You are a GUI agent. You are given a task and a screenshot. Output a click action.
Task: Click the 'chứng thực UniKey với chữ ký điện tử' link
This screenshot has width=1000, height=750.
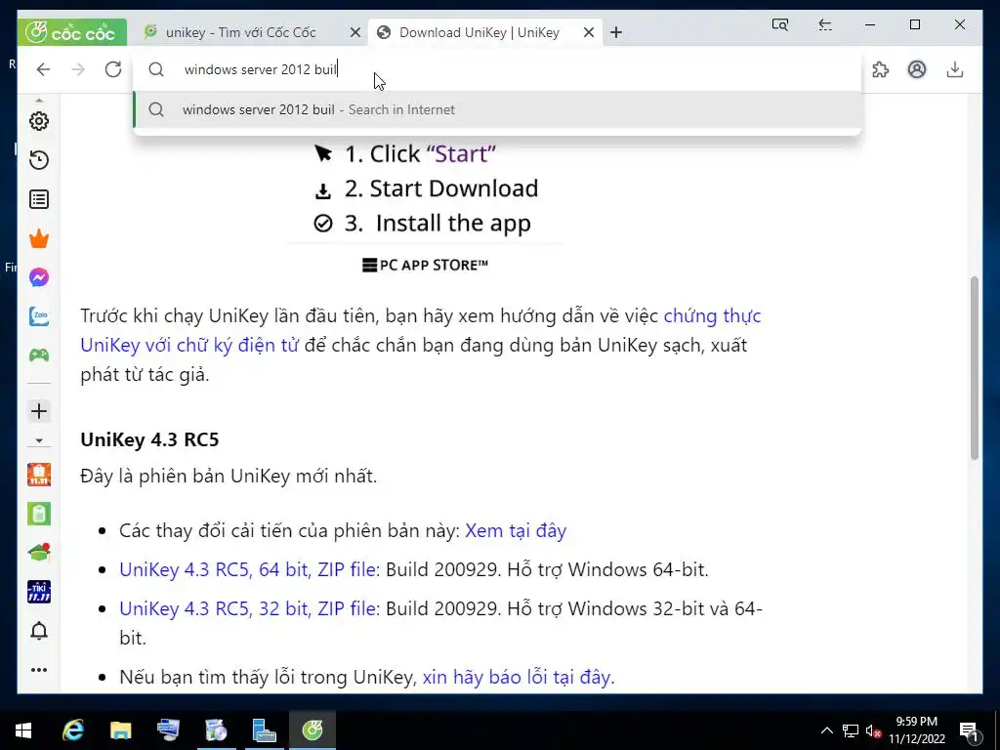click(421, 330)
